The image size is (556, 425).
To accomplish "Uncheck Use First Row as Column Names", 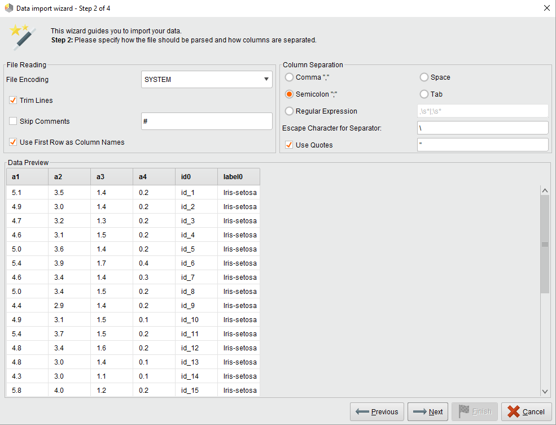I will [x=13, y=142].
